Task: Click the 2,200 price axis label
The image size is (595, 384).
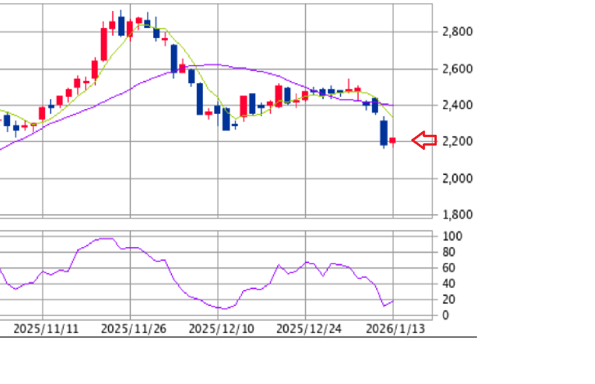Action: 458,141
